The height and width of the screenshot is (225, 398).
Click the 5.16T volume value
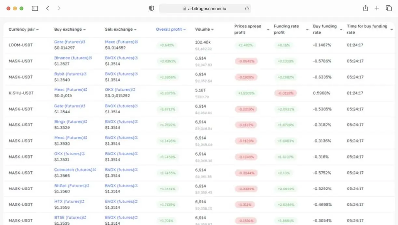click(x=201, y=90)
